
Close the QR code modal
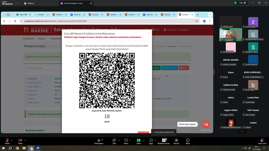point(149,33)
